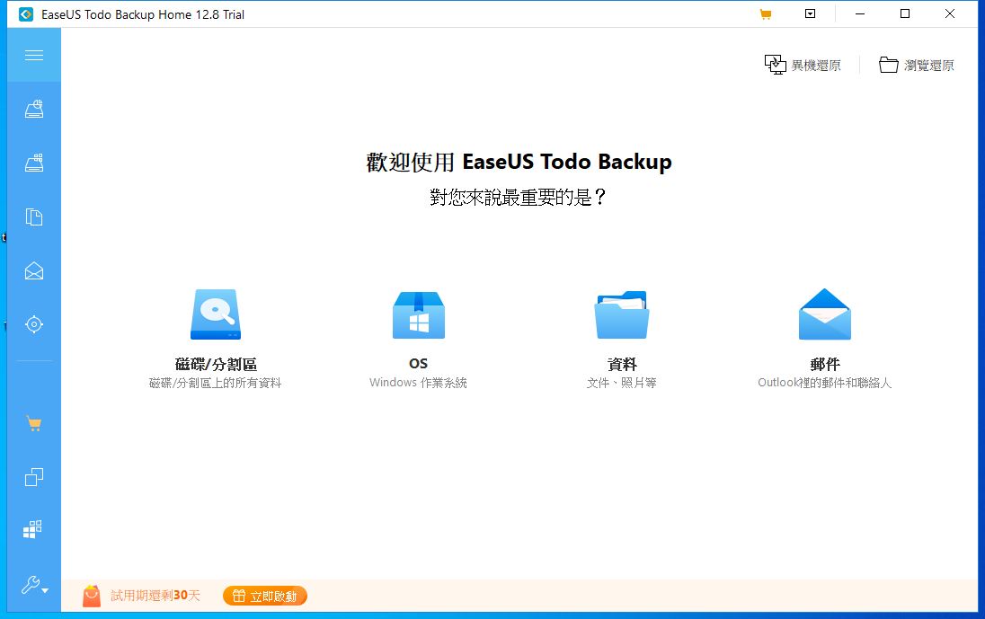Click the 郵件 heading text
Image resolution: width=985 pixels, height=619 pixels.
click(825, 364)
